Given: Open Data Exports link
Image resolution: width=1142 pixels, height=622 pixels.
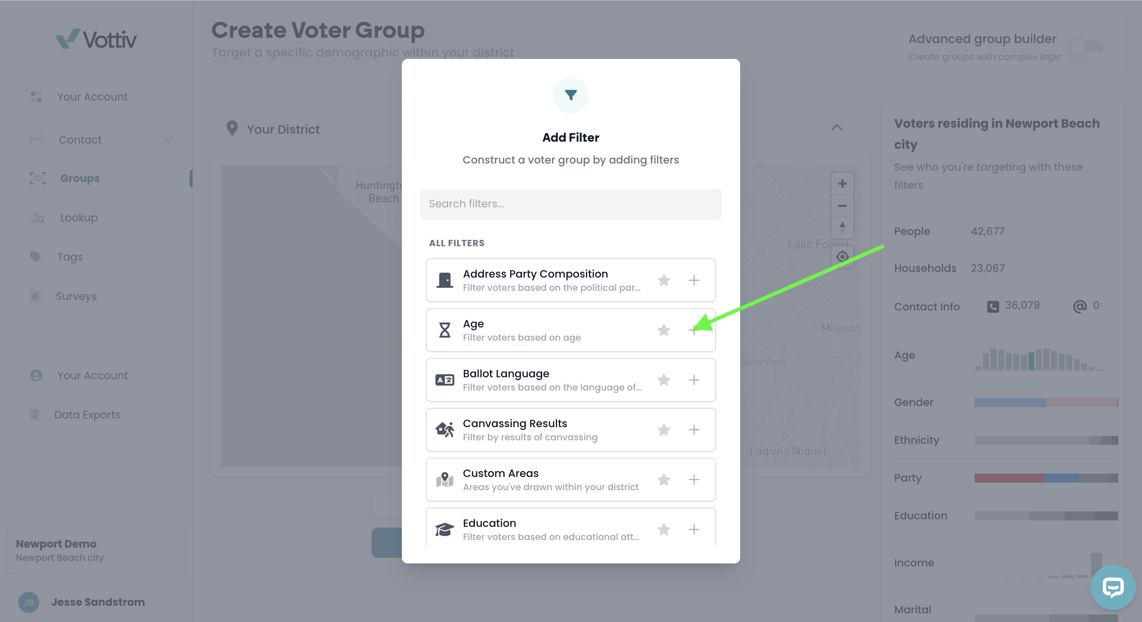Looking at the screenshot, I should 87,415.
